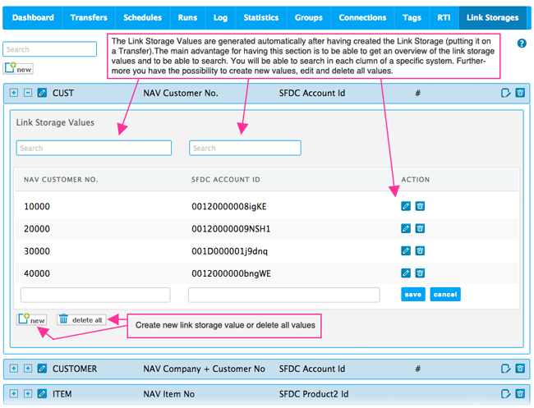This screenshot has height=408, width=534.
Task: Open the Log tab
Action: pos(220,18)
